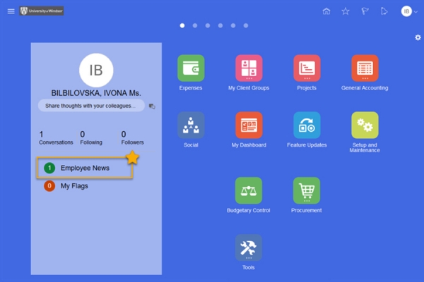Open Favorites star in header
Screen dimensions: 424x282
[x=346, y=11]
